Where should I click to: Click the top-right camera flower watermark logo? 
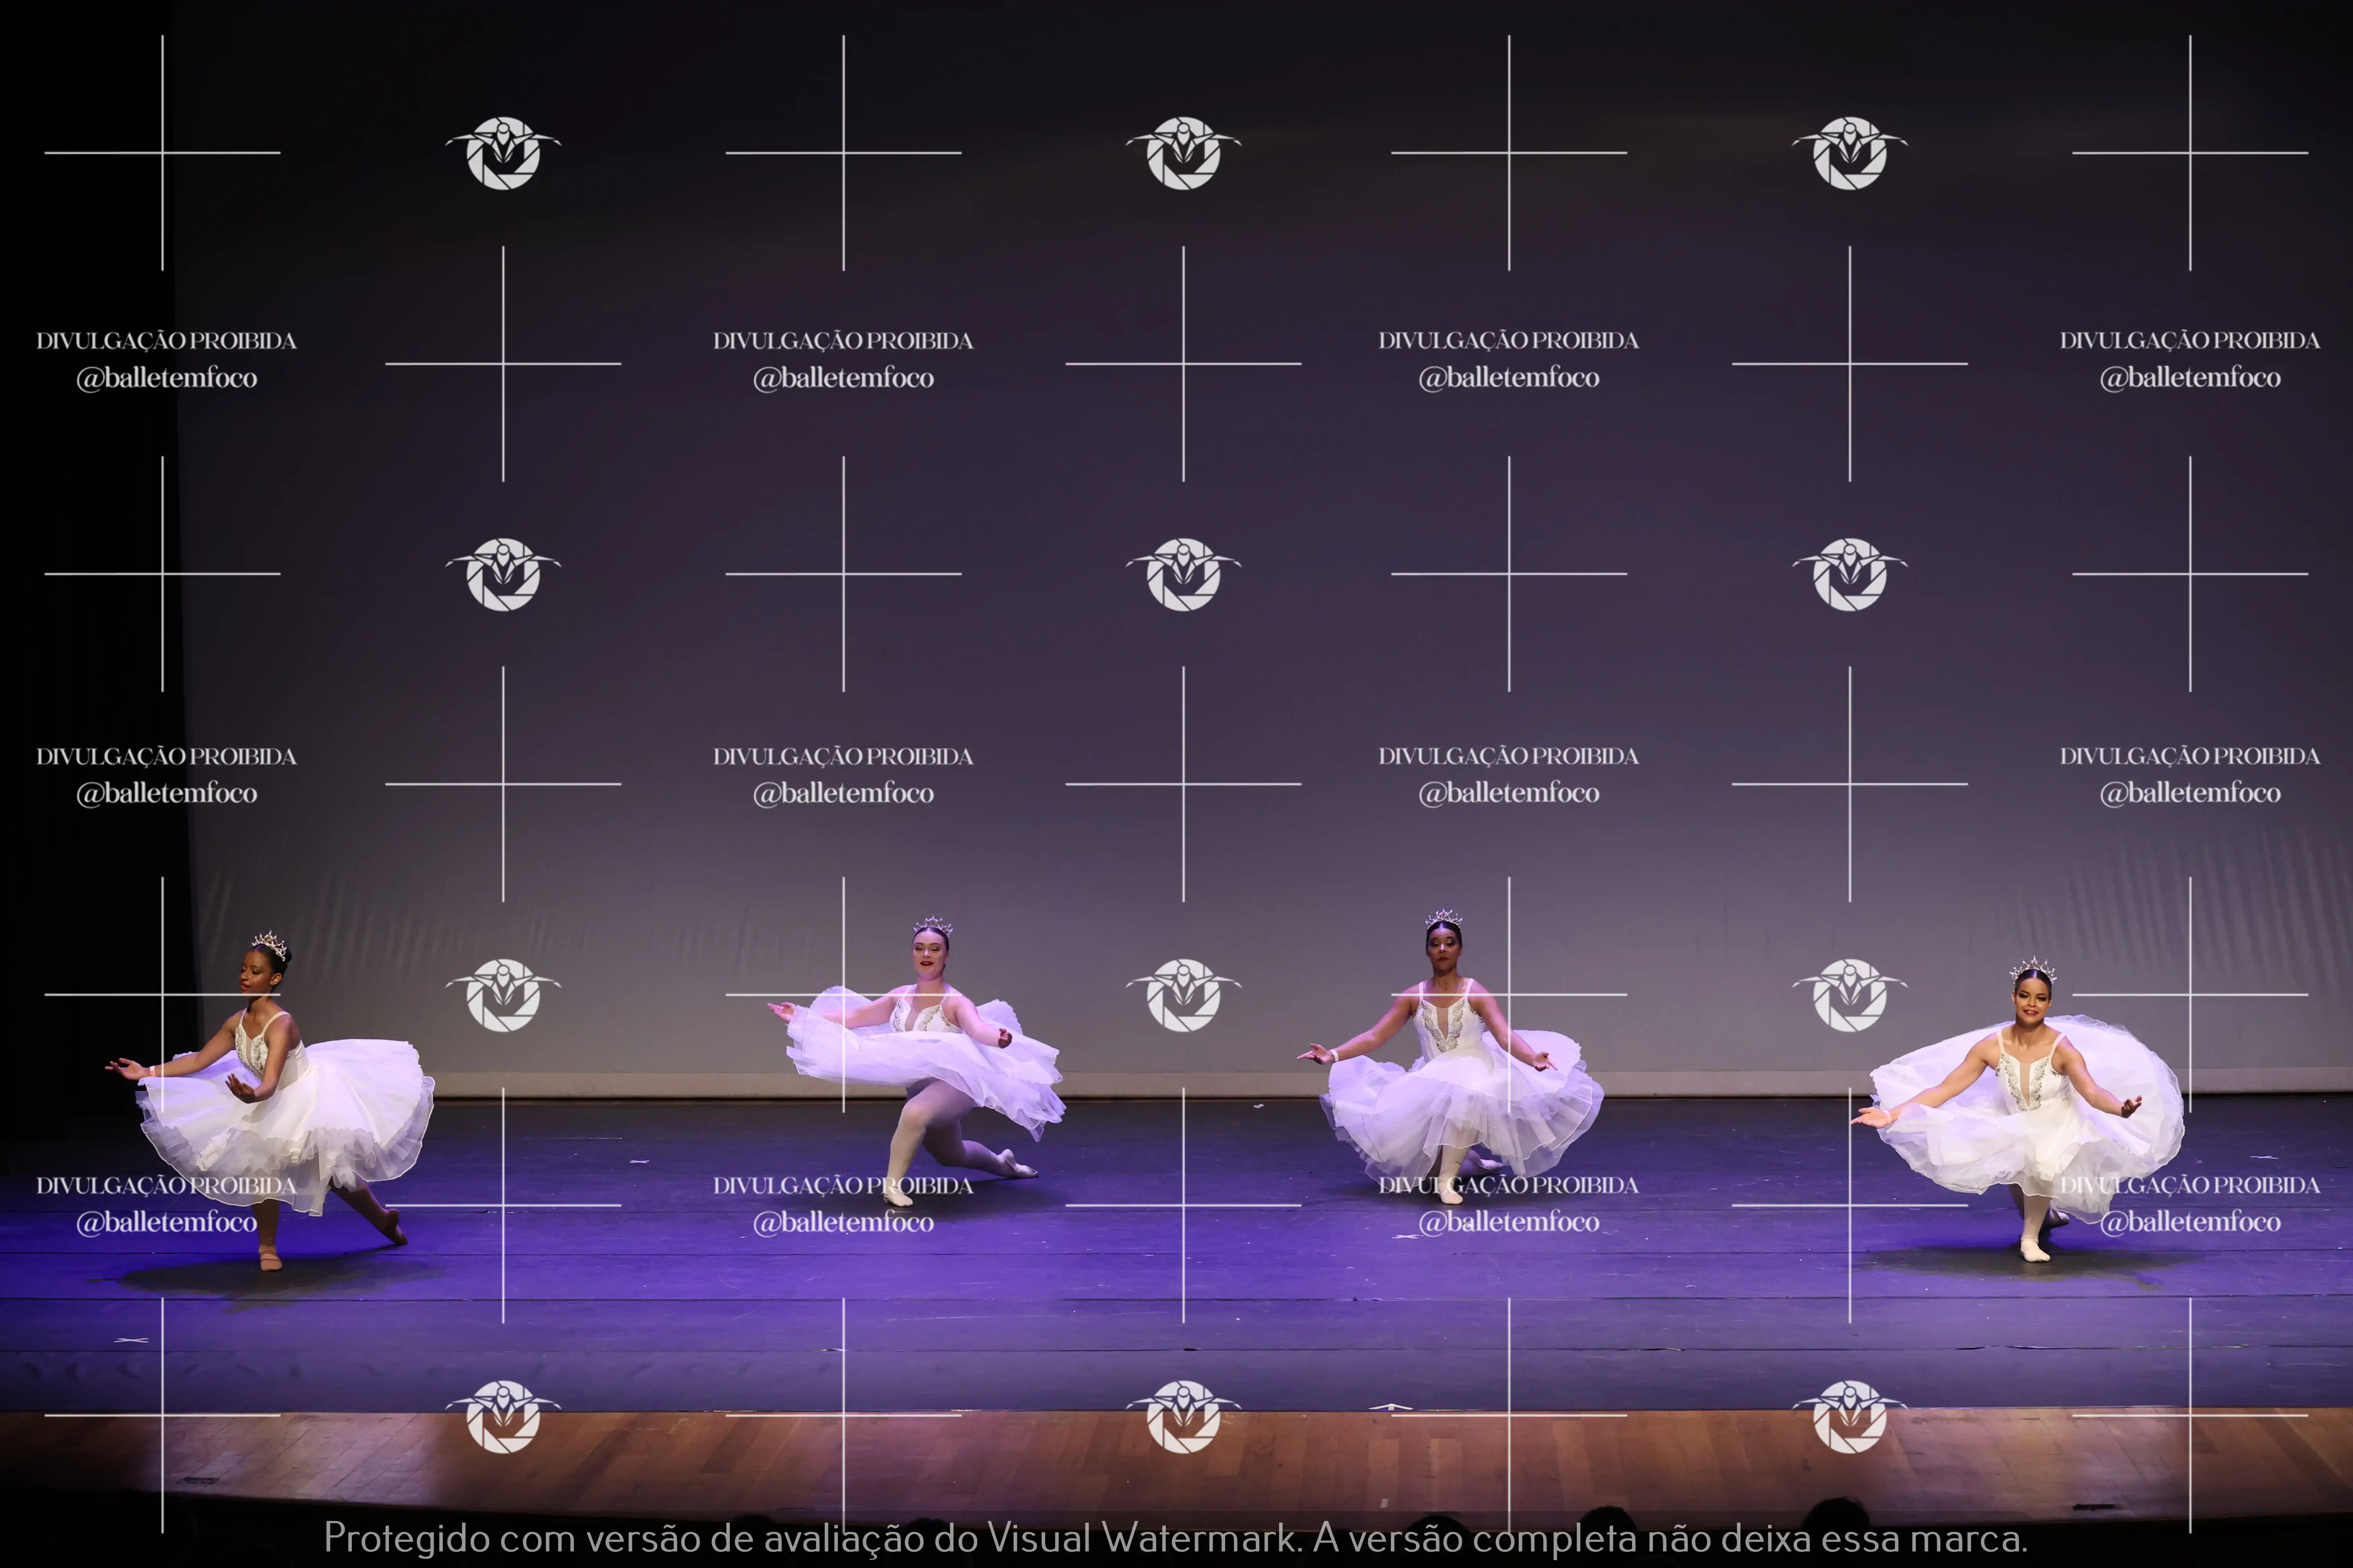click(1850, 153)
